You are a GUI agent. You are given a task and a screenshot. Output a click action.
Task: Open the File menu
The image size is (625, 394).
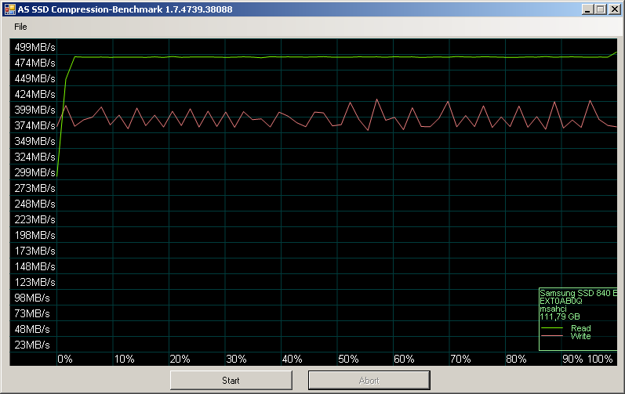click(20, 27)
